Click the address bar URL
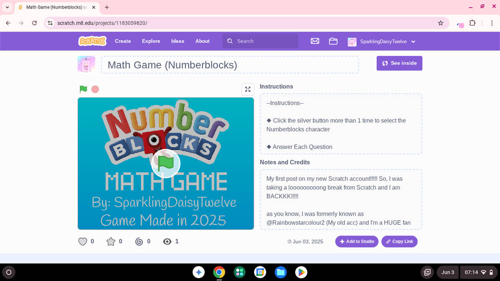The image size is (500, 281). [102, 23]
